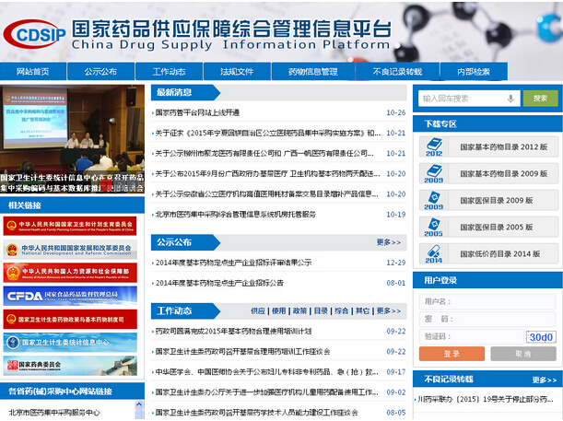This screenshot has height=421, width=563.
Task: Open the 国家发展和改革委员会 banner link
Action: 70,250
